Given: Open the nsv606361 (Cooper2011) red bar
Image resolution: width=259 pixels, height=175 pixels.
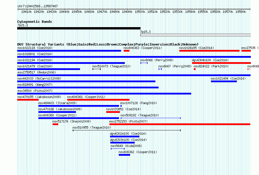Looking at the screenshot, I should [98, 100].
